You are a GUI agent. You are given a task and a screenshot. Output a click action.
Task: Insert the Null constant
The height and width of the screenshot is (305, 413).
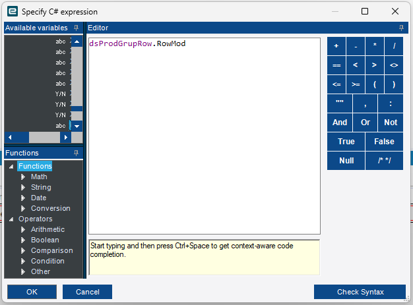point(346,161)
